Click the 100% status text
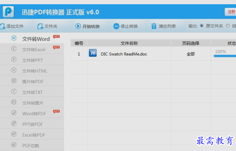The image size is (236, 151). coord(220,52)
